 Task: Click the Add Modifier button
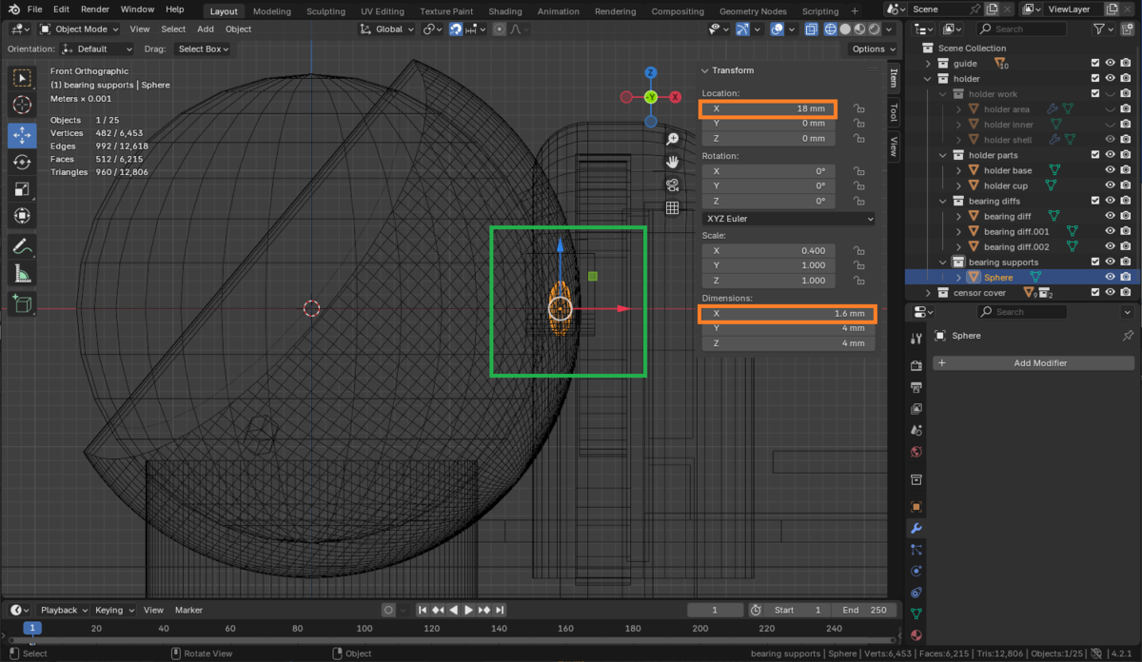1034,363
